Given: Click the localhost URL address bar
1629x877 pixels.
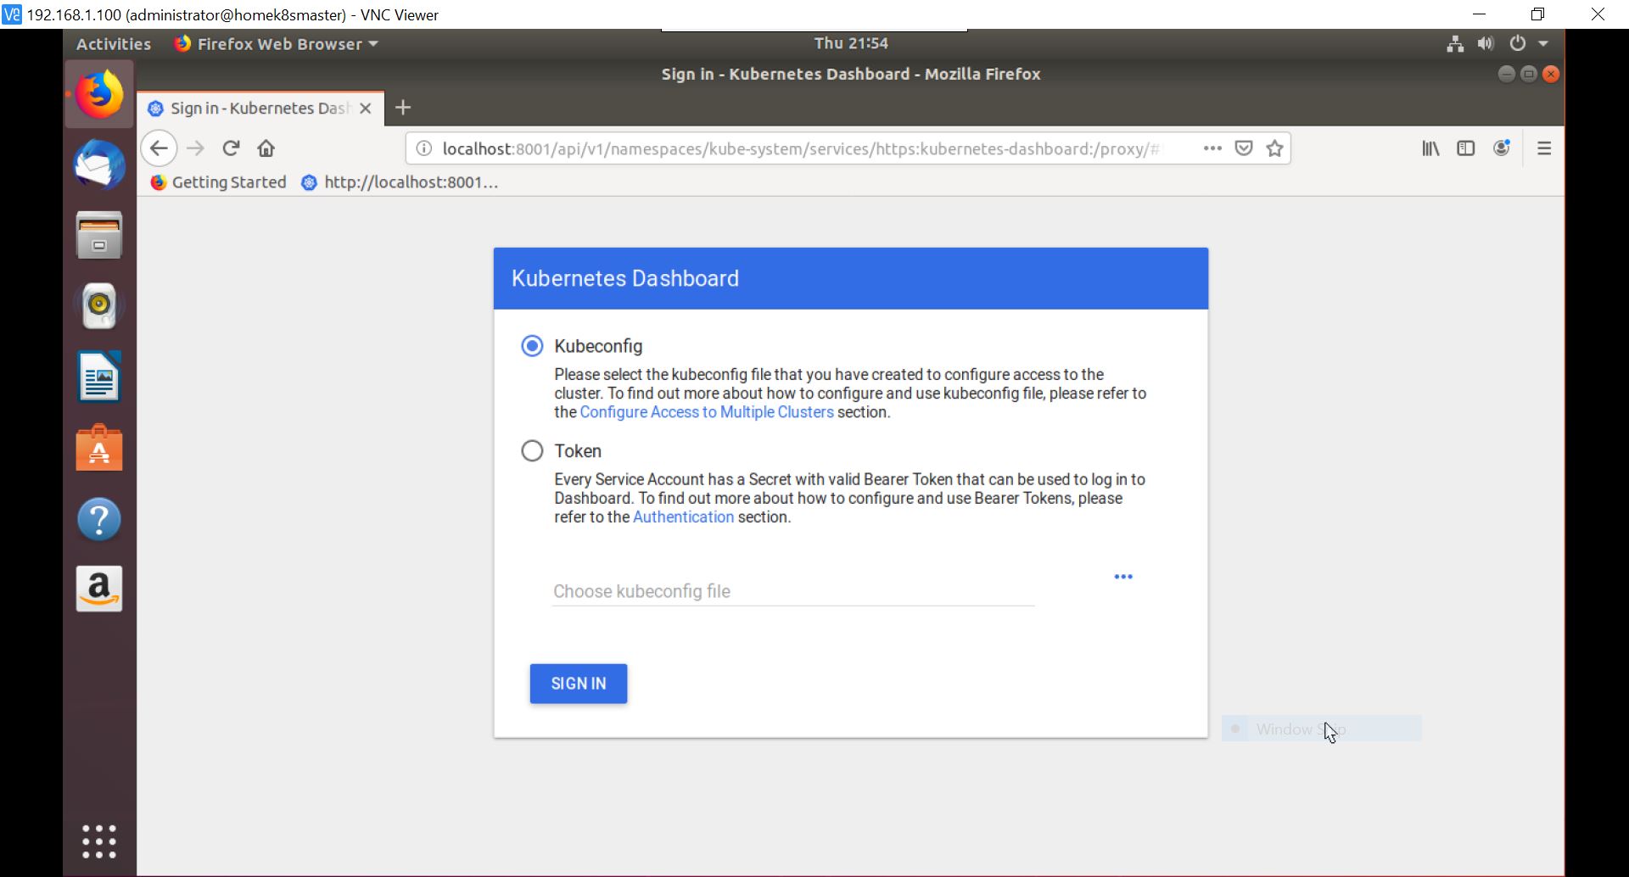Looking at the screenshot, I should tap(800, 148).
